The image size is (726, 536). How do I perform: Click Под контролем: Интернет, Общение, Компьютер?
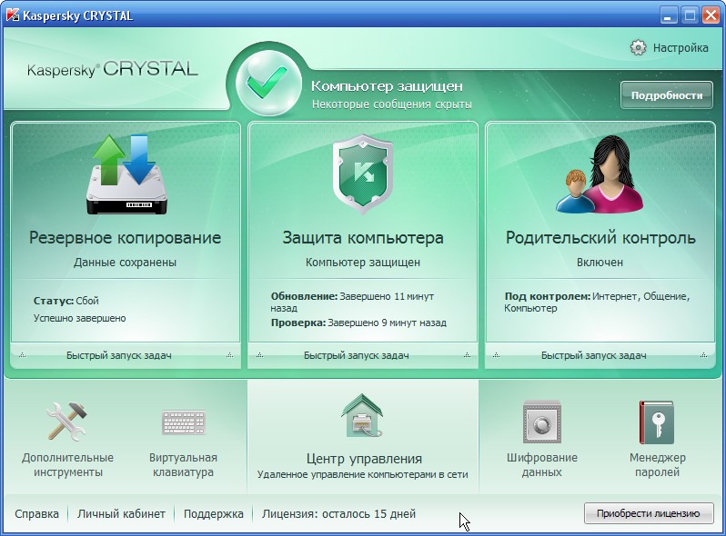597,302
